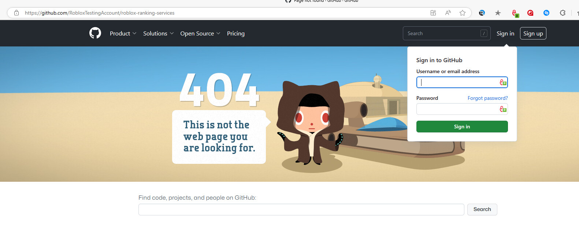The height and width of the screenshot is (226, 579).
Task: Open the Extensions puzzle piece menu
Action: (563, 13)
